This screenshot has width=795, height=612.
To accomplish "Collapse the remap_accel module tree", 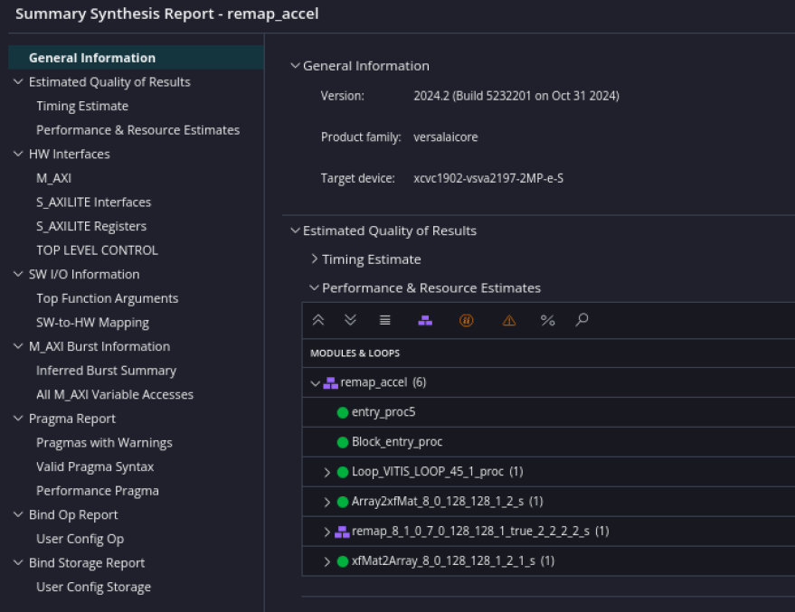I will [x=315, y=383].
